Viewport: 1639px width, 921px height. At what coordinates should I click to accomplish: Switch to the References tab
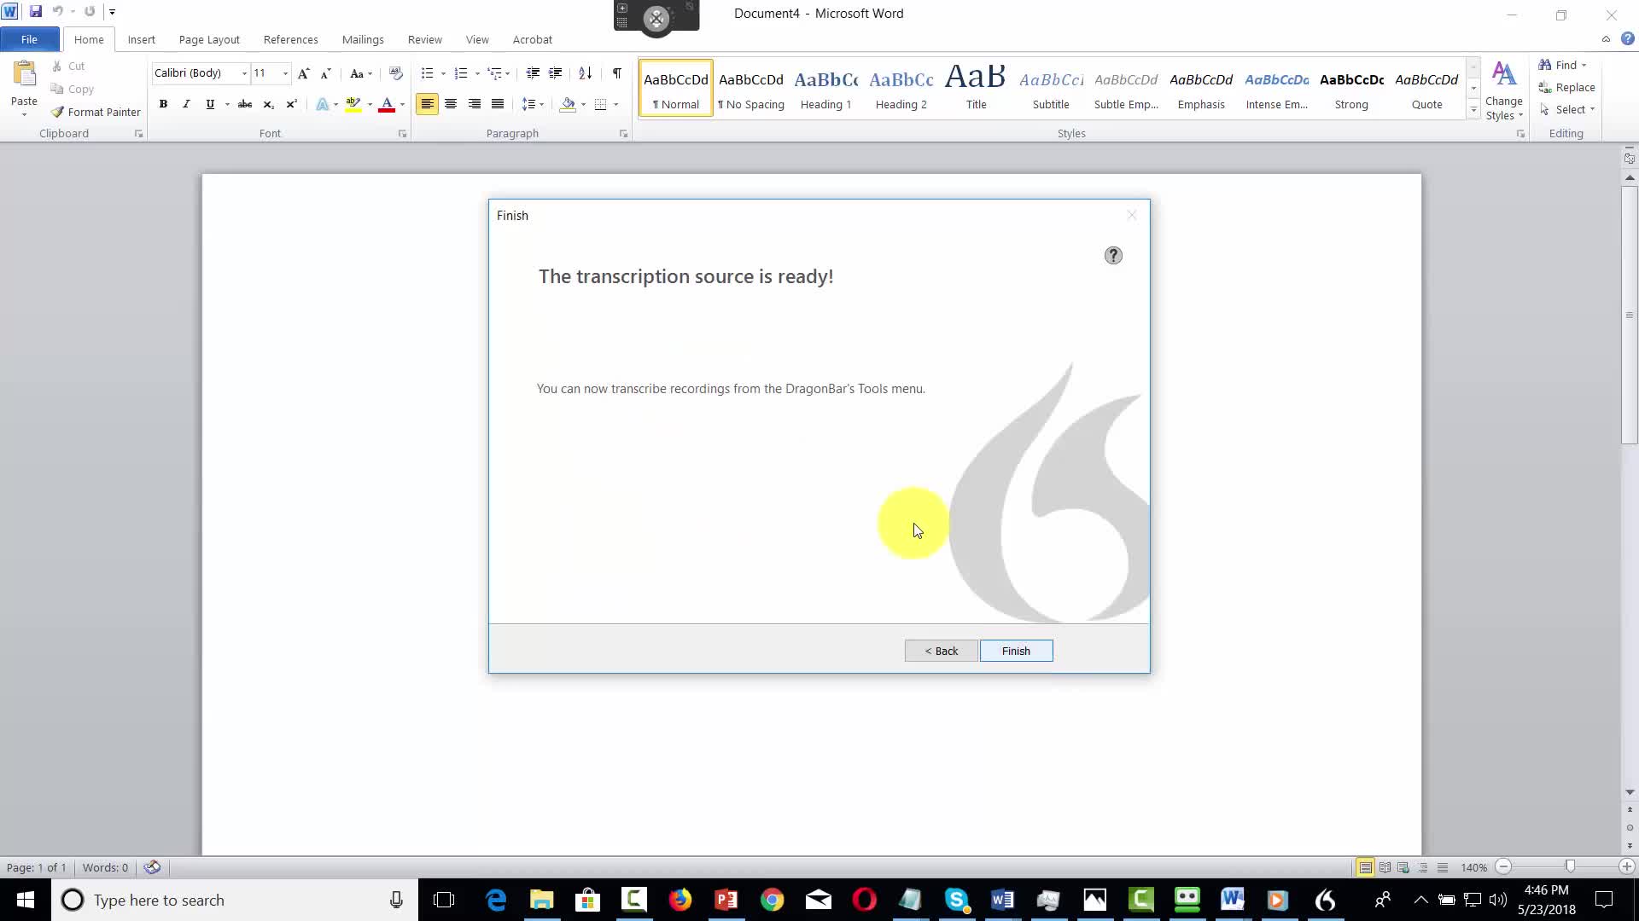290,39
